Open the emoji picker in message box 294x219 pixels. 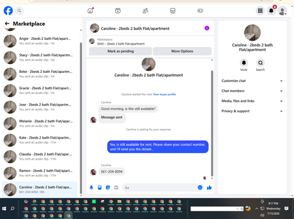coord(200,187)
